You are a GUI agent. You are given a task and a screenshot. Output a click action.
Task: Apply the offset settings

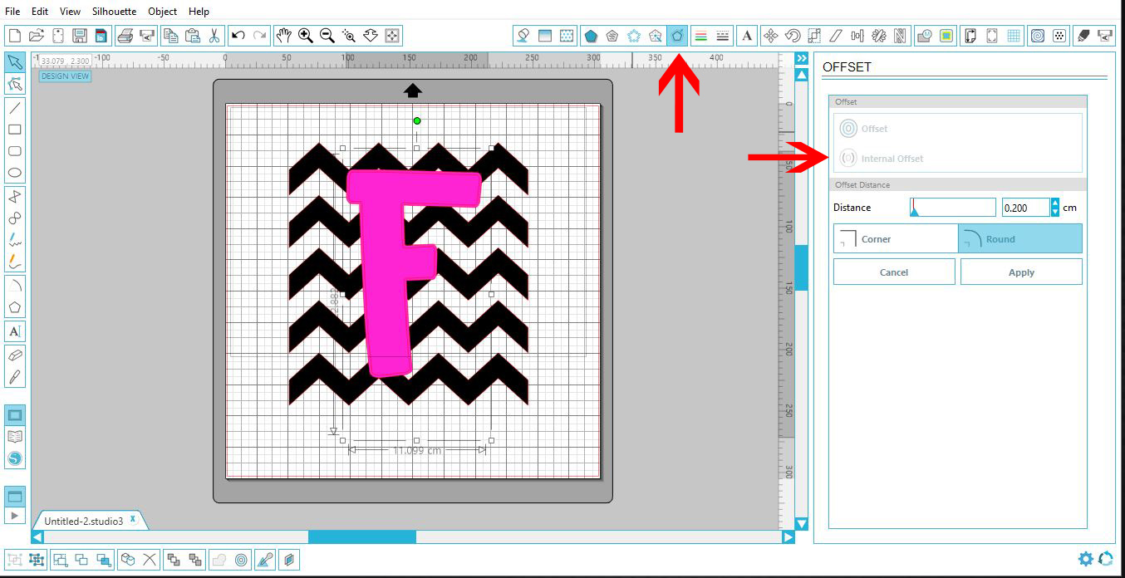(1021, 272)
